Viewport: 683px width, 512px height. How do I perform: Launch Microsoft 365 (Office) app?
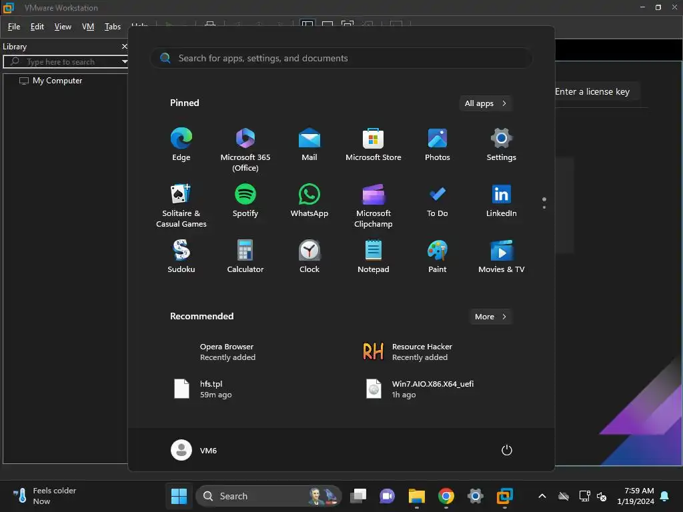(x=245, y=150)
